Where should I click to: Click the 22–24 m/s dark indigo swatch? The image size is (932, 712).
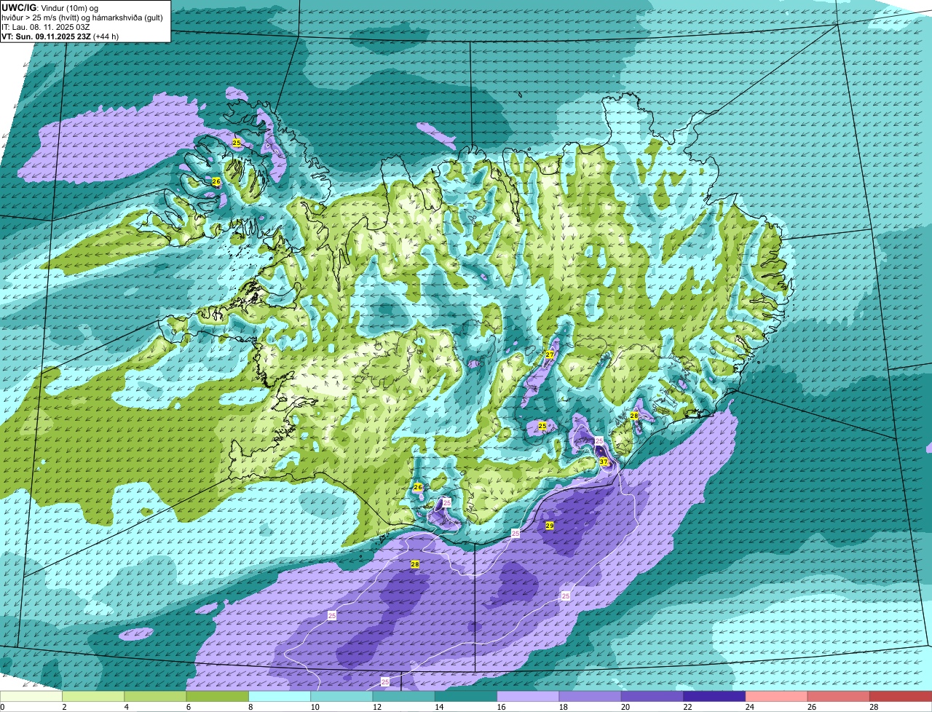point(714,696)
